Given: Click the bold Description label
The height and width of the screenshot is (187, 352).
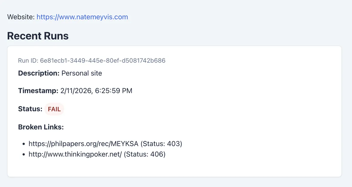Looking at the screenshot, I should [39, 73].
